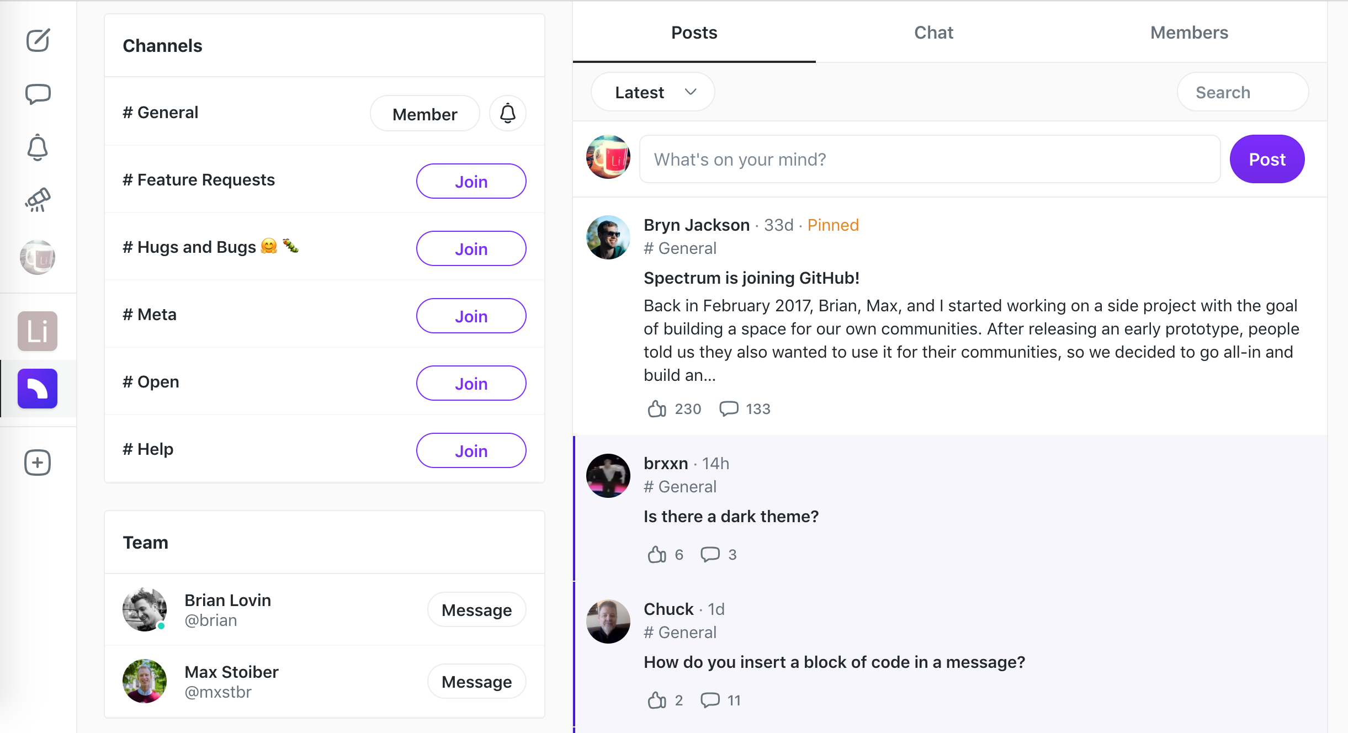Select the Spectrum community purple icon
Image resolution: width=1348 pixels, height=733 pixels.
[38, 389]
